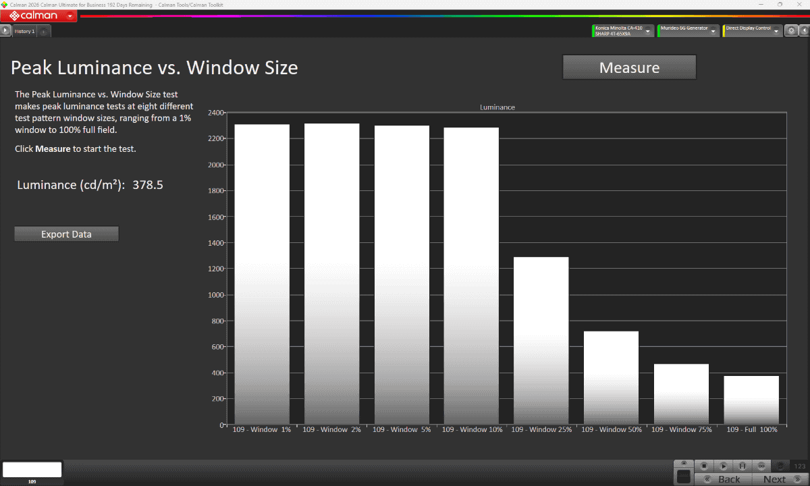The width and height of the screenshot is (810, 486).
Task: Start the test with Measure button
Action: point(629,67)
